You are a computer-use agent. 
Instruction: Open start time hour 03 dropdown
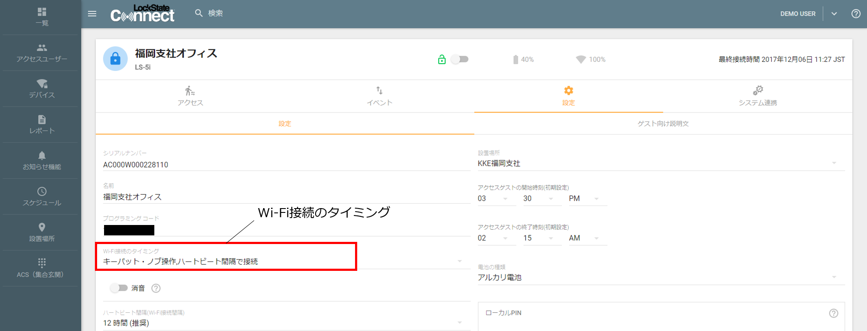click(x=496, y=199)
